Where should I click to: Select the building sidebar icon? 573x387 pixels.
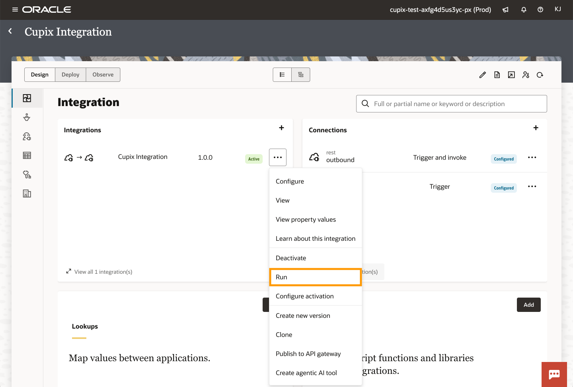27,193
